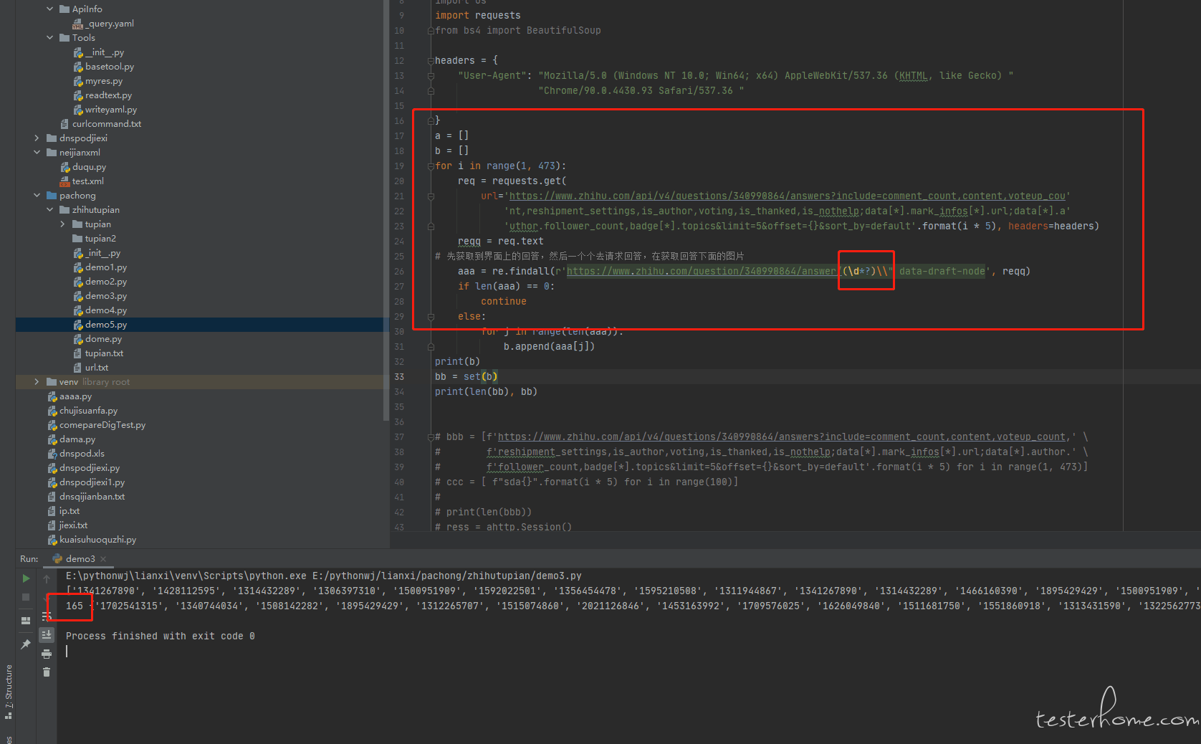
Task: Click the ip.txt file icon
Action: (x=52, y=511)
